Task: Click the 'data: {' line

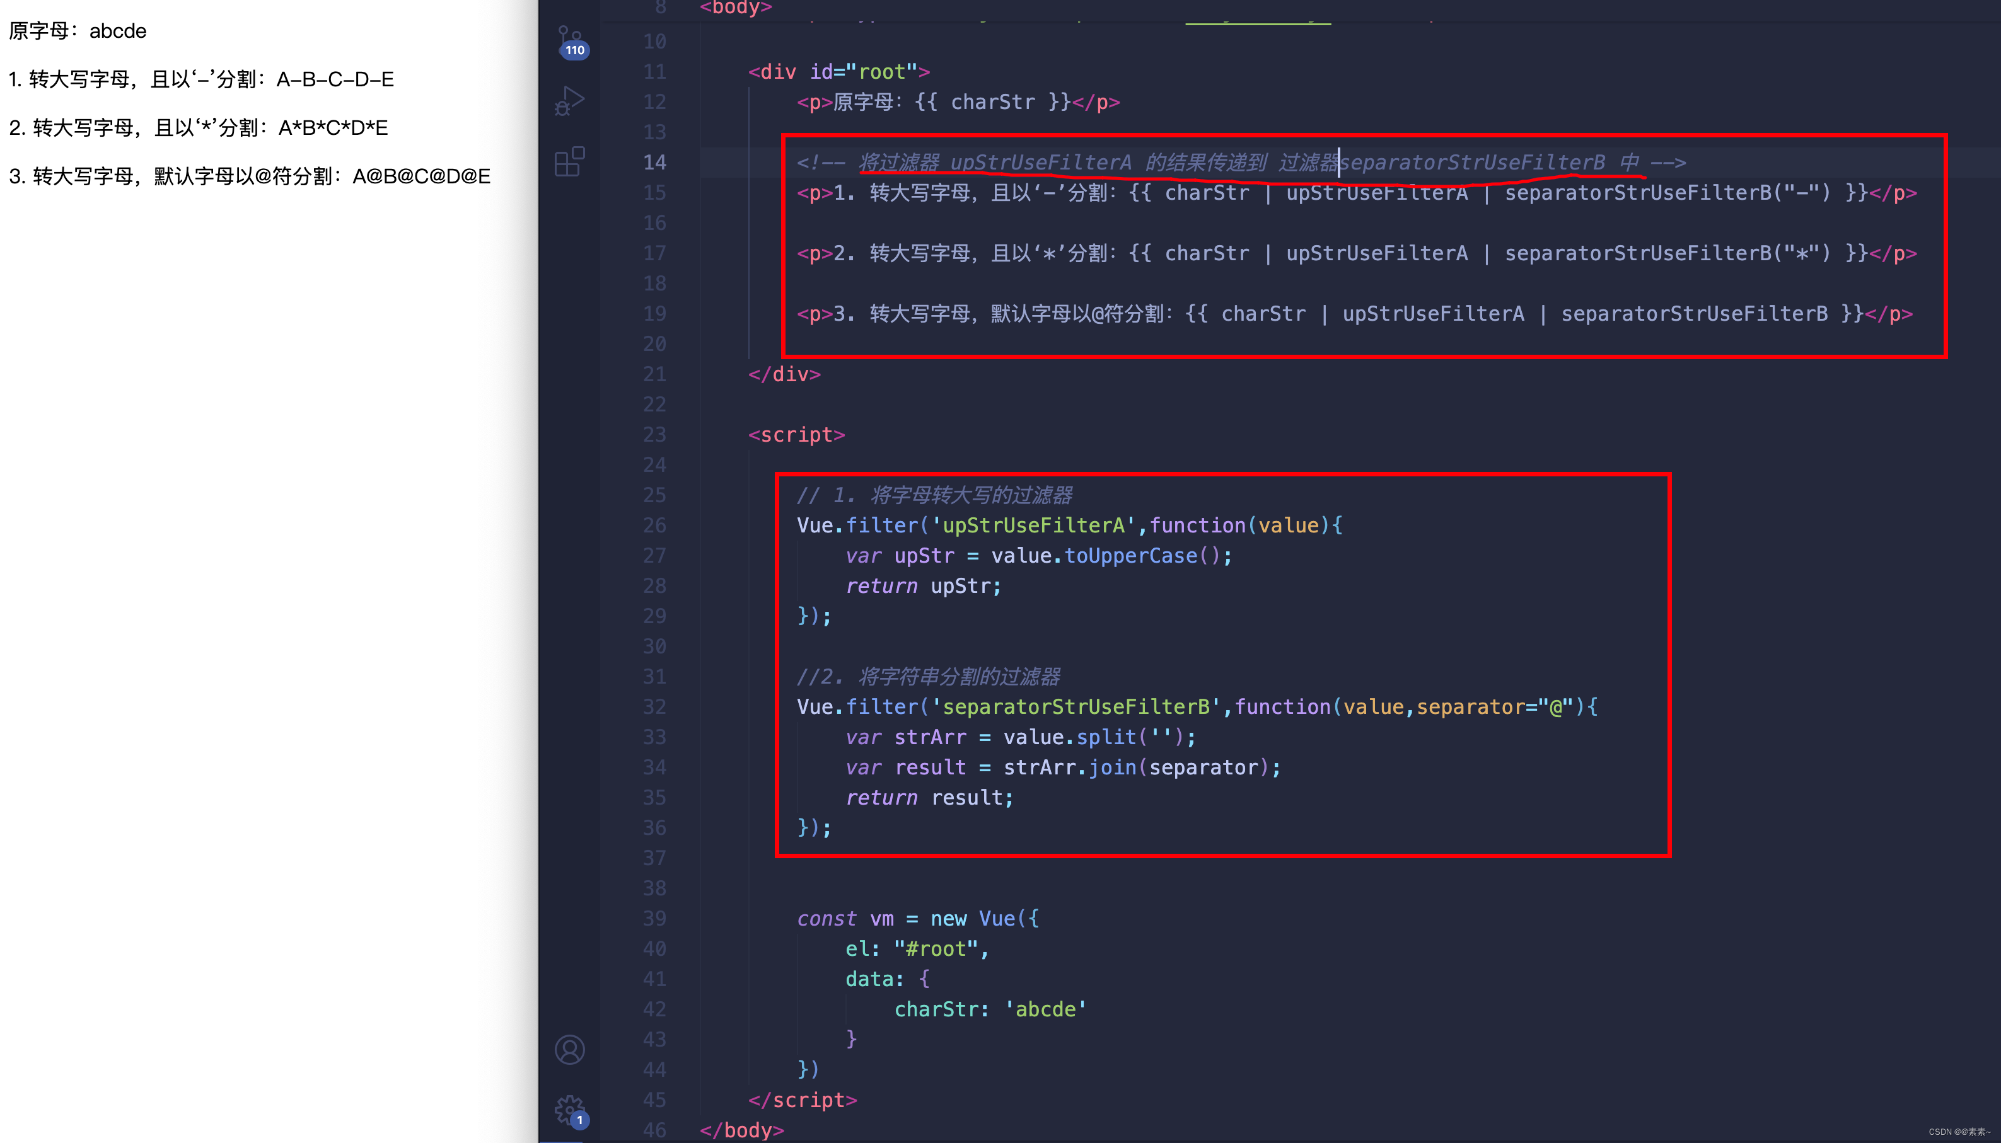Action: tap(888, 979)
